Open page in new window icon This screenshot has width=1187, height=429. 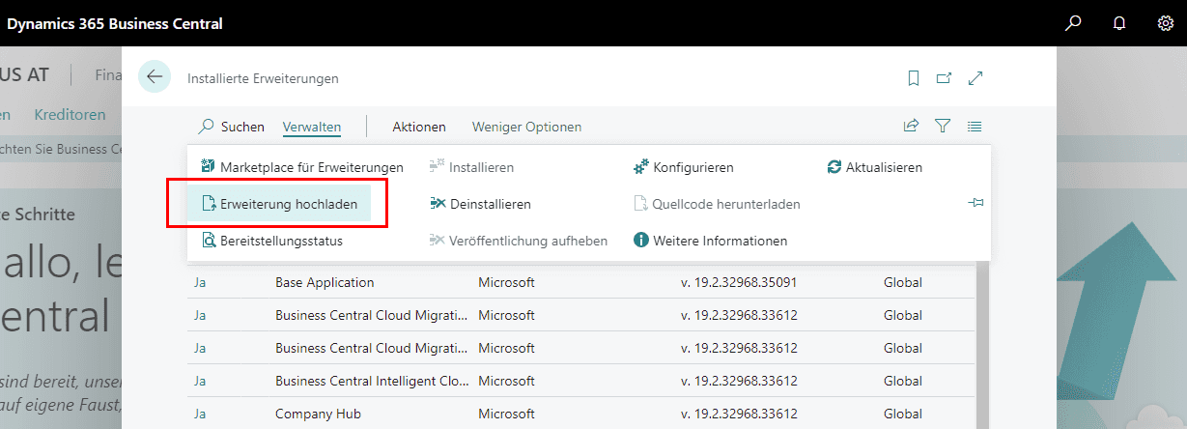944,78
